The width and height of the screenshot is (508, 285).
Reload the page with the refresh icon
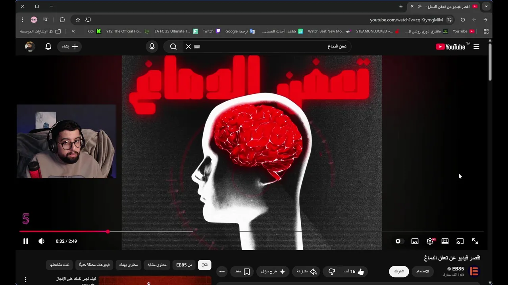(x=463, y=20)
